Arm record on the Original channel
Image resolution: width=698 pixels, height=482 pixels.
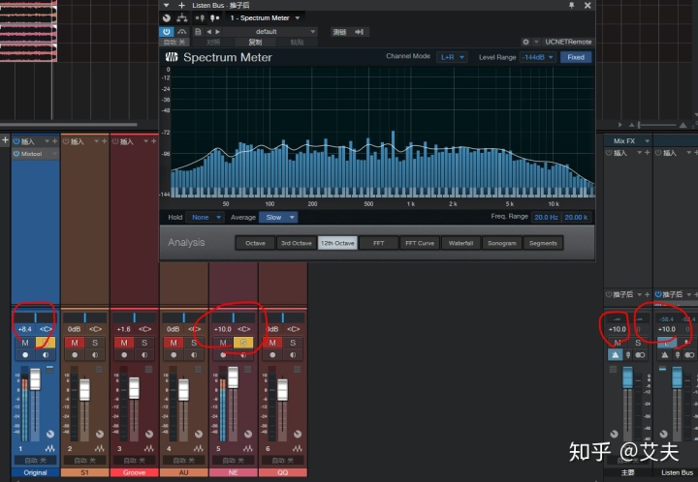(x=25, y=355)
